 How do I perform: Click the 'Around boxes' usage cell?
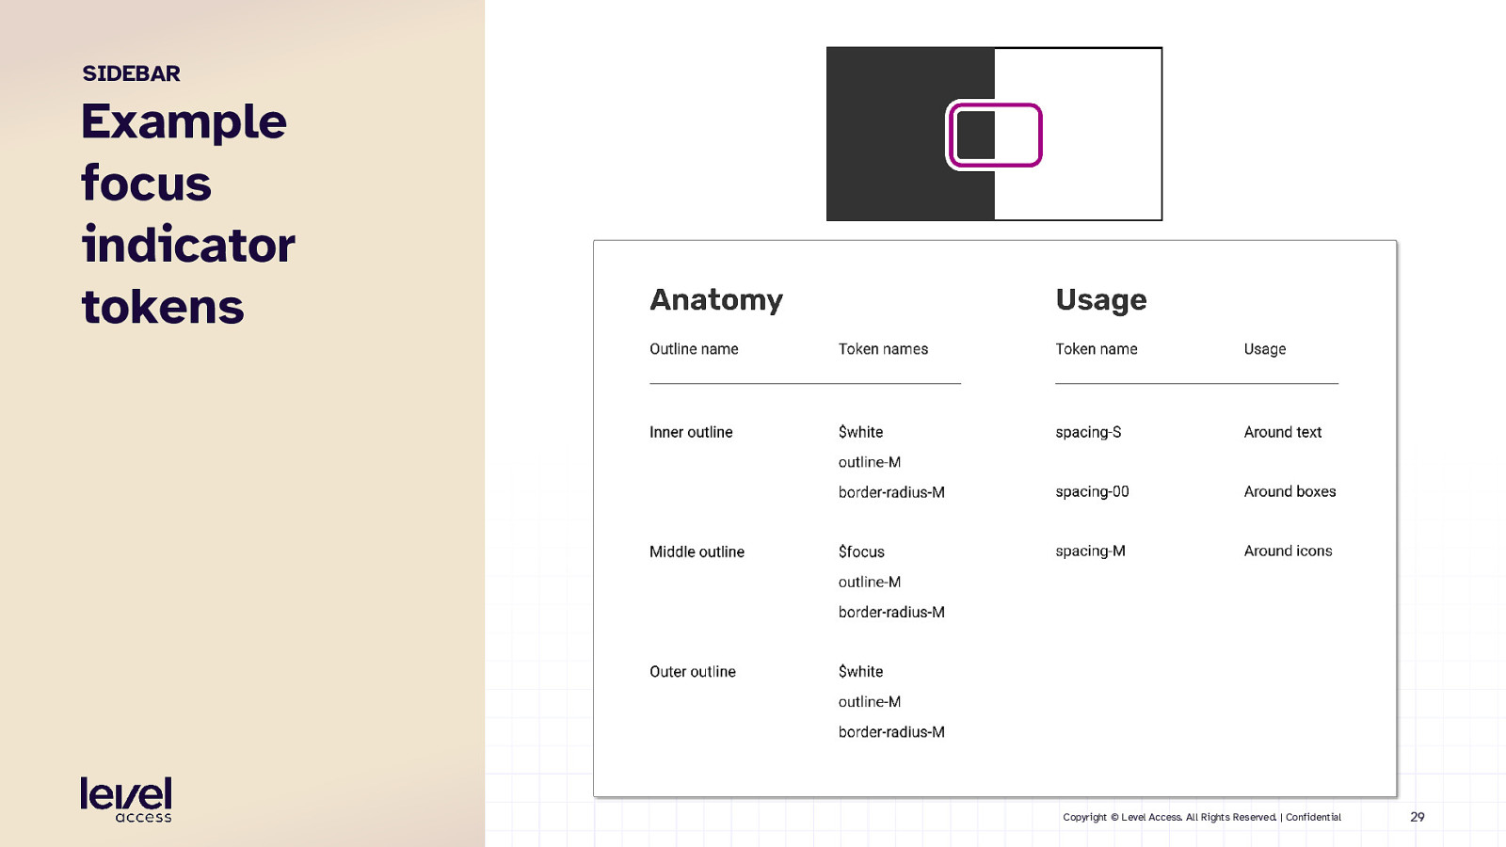1290,491
